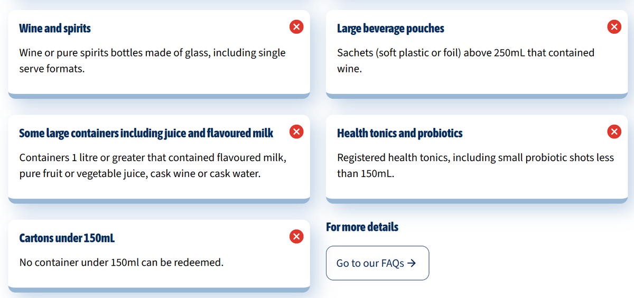Image resolution: width=634 pixels, height=298 pixels.
Task: Click blue bottom edge of Health tonics card
Action: (x=477, y=200)
